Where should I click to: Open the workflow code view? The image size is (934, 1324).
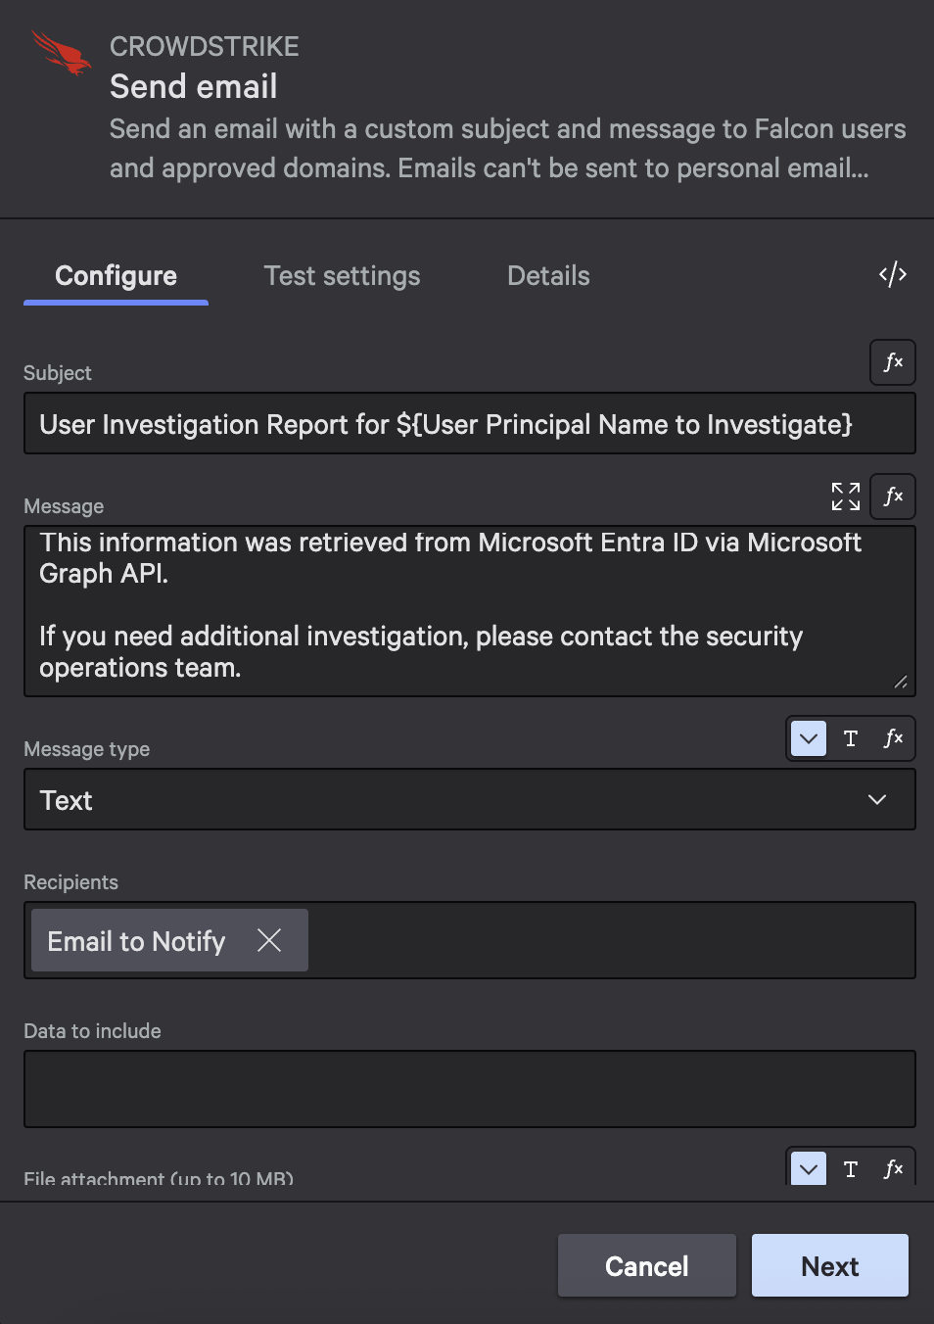pyautogui.click(x=891, y=275)
